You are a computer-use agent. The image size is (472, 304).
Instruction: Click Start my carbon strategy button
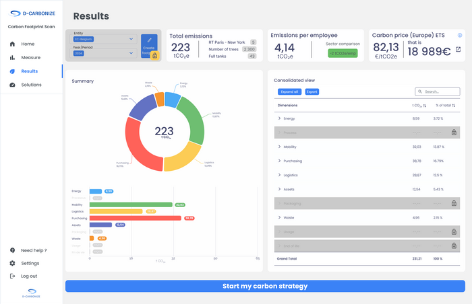[265, 286]
